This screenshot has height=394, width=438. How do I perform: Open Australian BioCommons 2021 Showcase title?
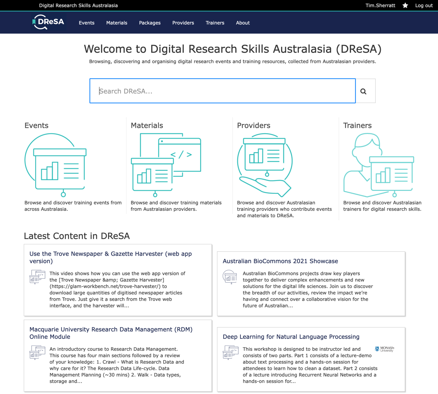pos(280,261)
